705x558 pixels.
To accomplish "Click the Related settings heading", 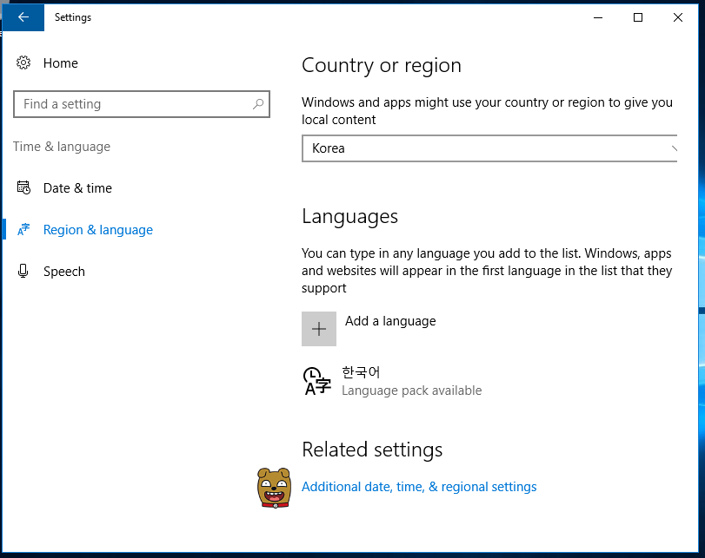I will click(372, 450).
